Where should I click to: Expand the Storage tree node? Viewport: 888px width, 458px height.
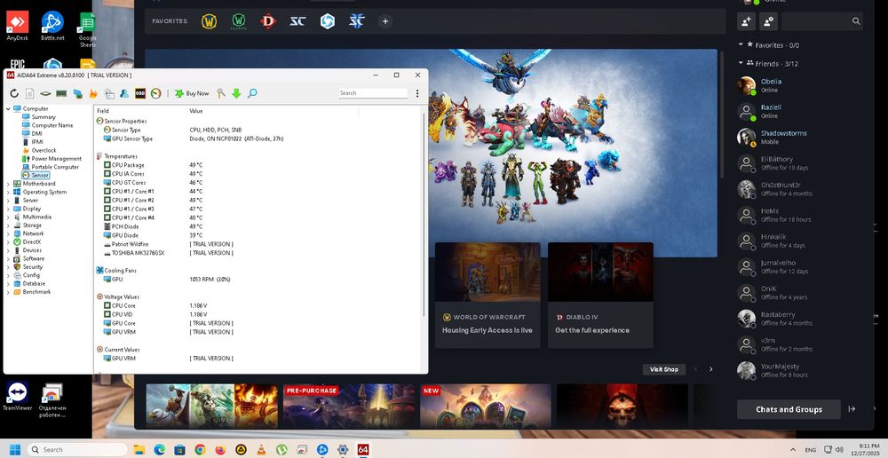point(8,225)
